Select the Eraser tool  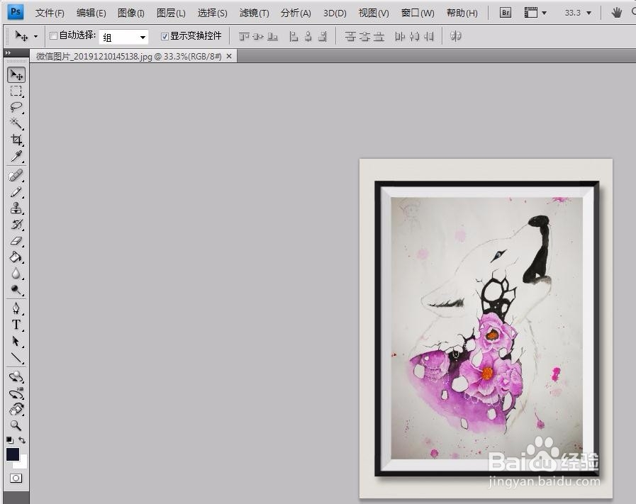click(x=16, y=241)
